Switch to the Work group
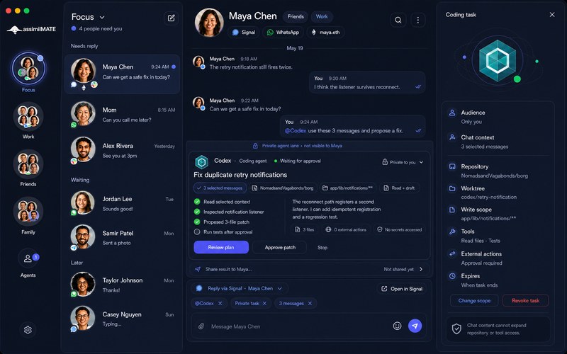This screenshot has width=567, height=354. pyautogui.click(x=28, y=121)
